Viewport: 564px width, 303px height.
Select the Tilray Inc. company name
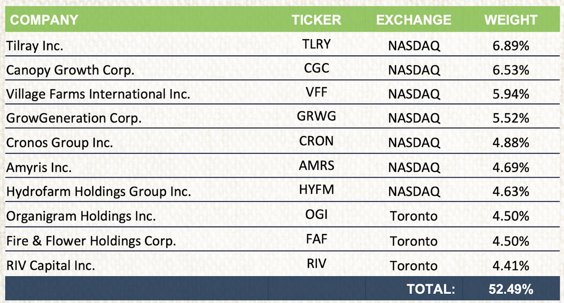tap(35, 46)
